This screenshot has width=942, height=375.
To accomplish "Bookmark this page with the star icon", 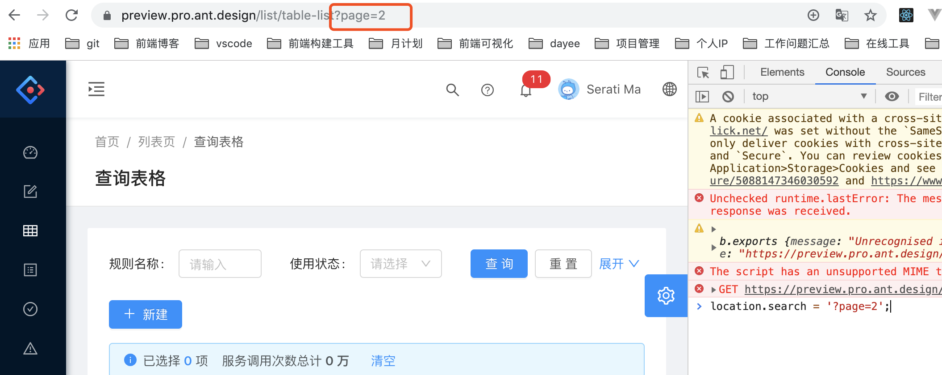I will (x=870, y=16).
